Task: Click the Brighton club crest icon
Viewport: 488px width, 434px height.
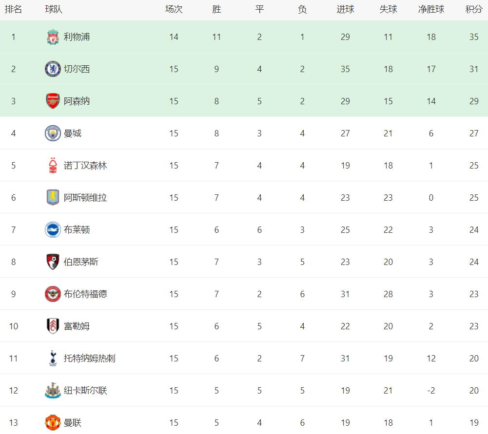Action: click(53, 229)
